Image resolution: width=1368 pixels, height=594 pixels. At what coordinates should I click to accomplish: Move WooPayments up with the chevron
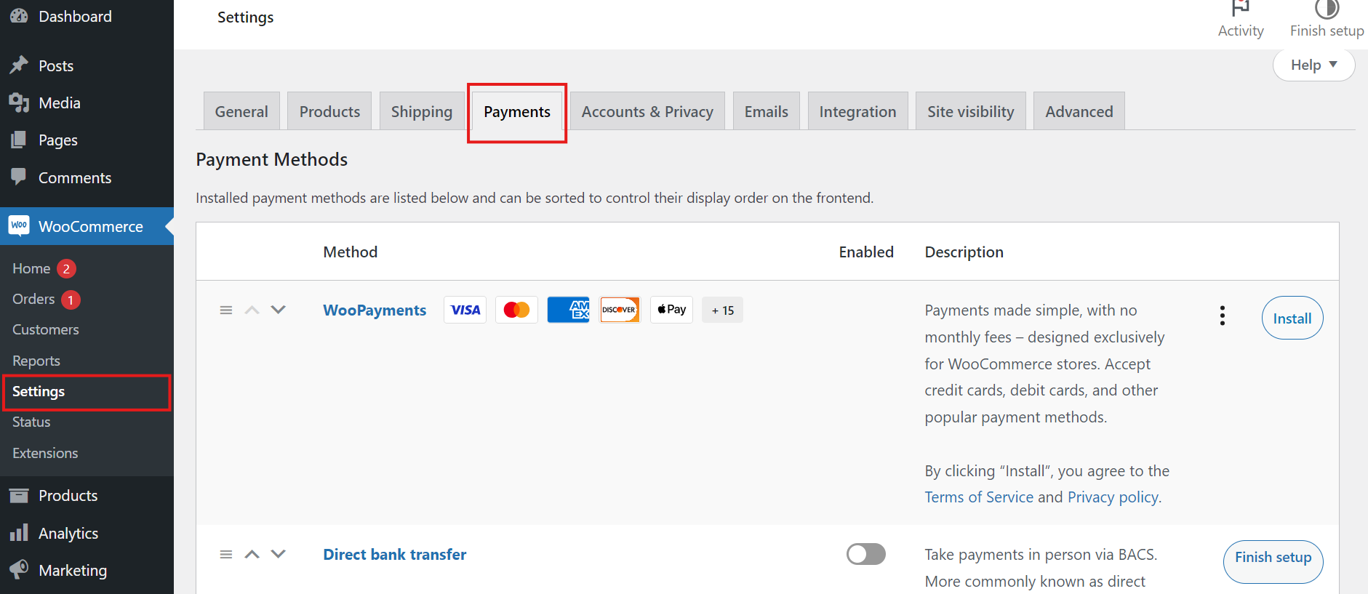click(252, 310)
